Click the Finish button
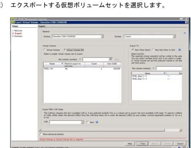This screenshot has height=148, width=191. pyautogui.click(x=167, y=144)
